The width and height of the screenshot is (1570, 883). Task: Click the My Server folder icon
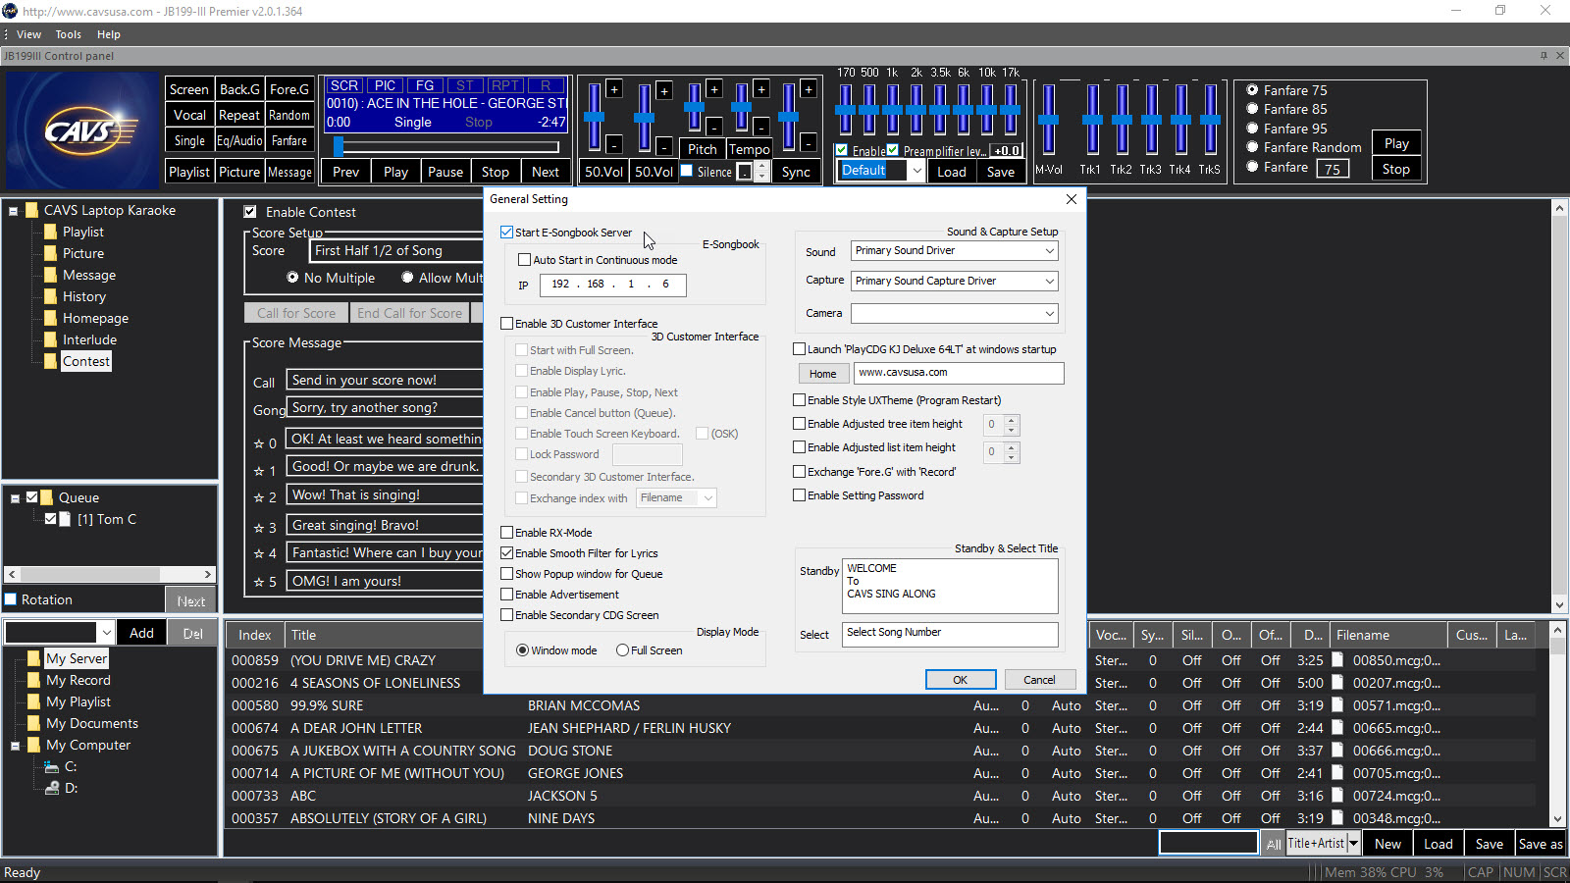[x=33, y=658]
